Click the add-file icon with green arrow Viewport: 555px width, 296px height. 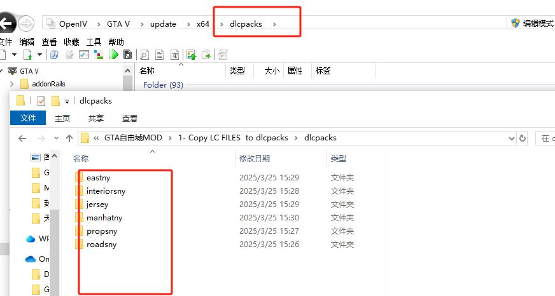(27, 55)
